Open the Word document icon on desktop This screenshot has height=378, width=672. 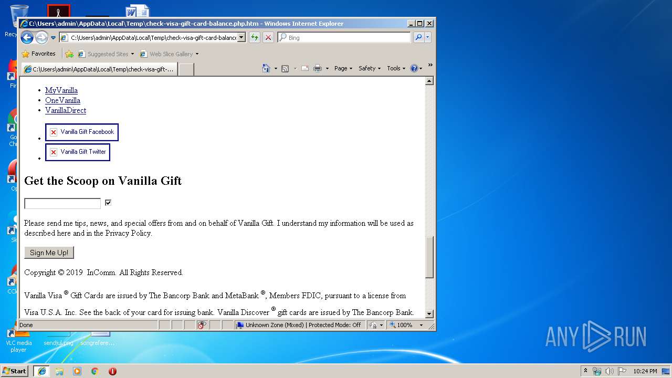pyautogui.click(x=136, y=12)
